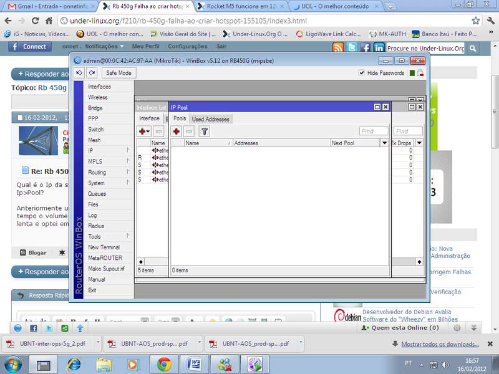Click Sair link in site nav
The height and width of the screenshot is (374, 499).
tap(221, 46)
